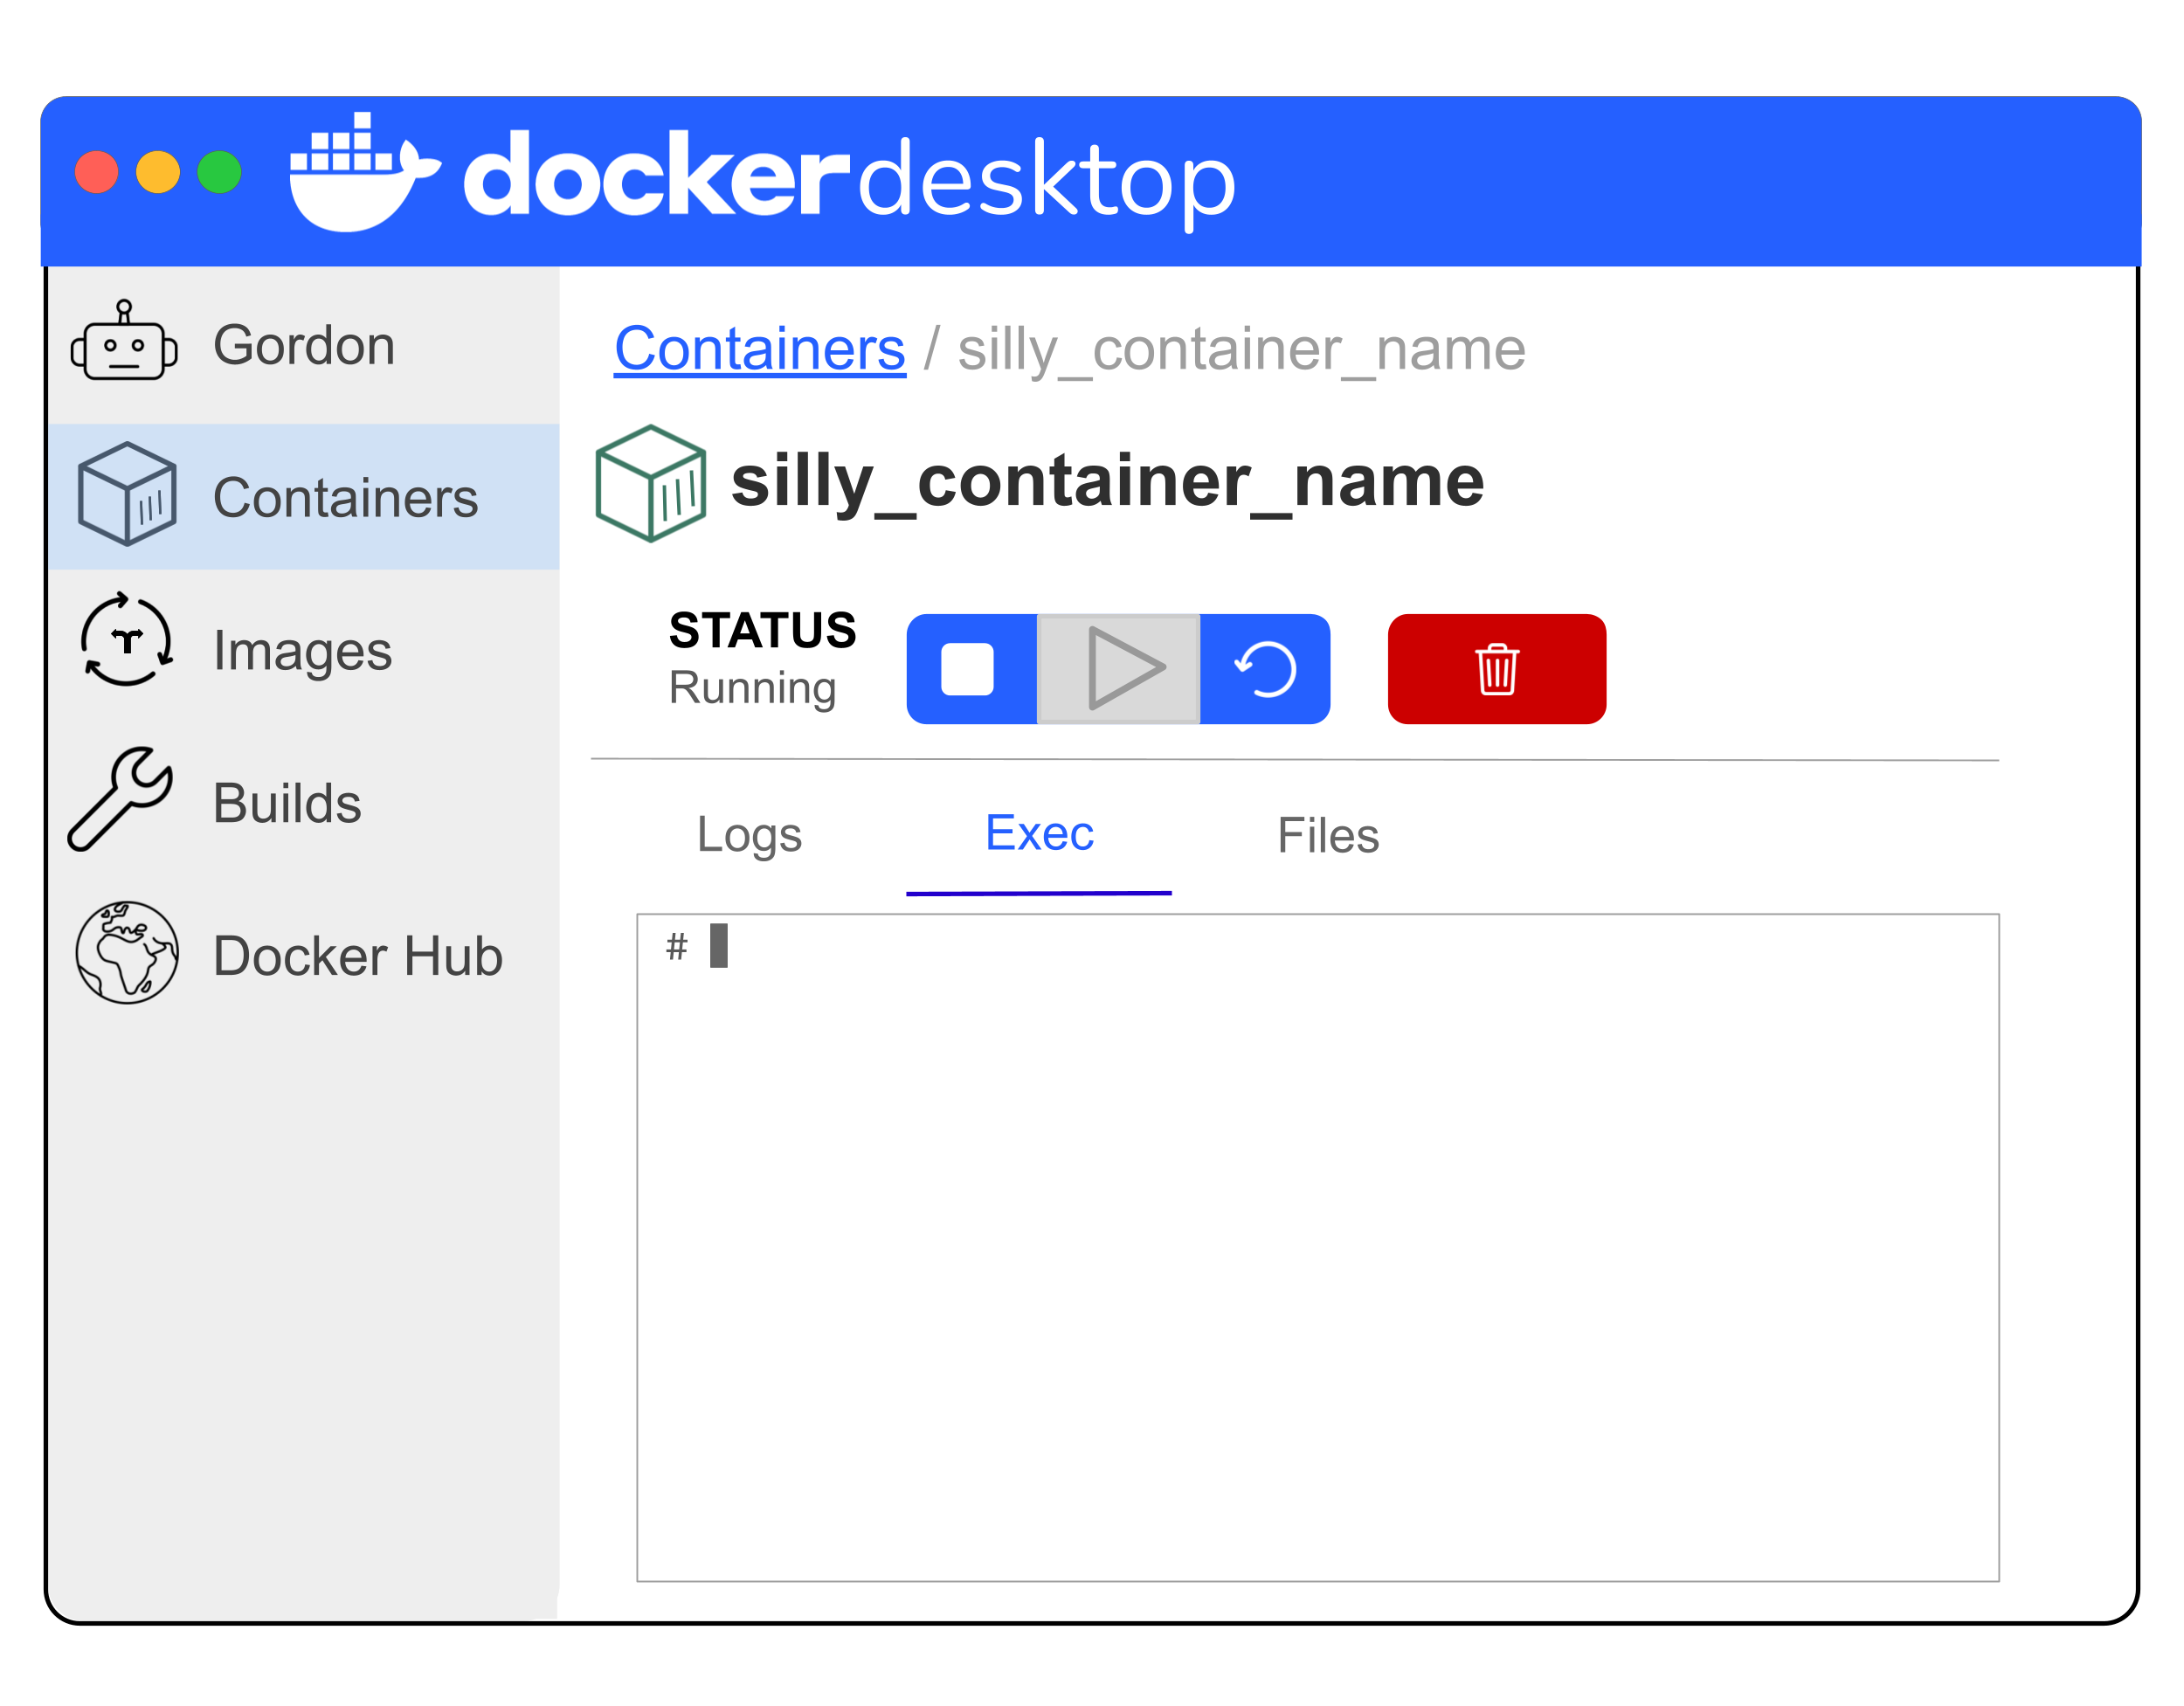Maximize window with green button
This screenshot has height=1706, width=2184.
click(219, 172)
